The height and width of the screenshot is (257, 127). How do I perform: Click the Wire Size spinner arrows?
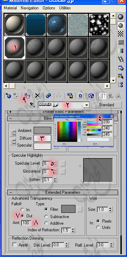coord(110,209)
